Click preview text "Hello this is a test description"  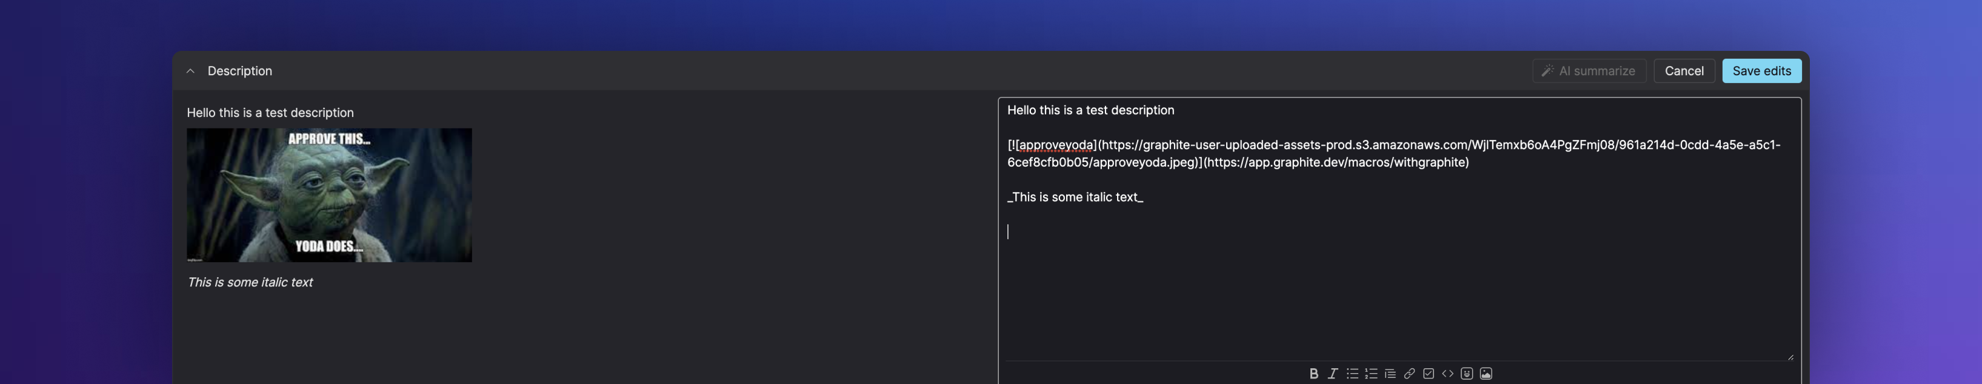270,112
